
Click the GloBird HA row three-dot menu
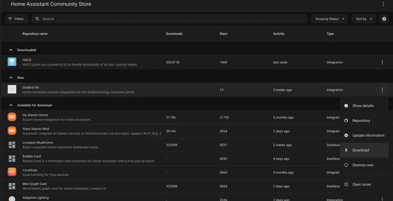(x=382, y=90)
